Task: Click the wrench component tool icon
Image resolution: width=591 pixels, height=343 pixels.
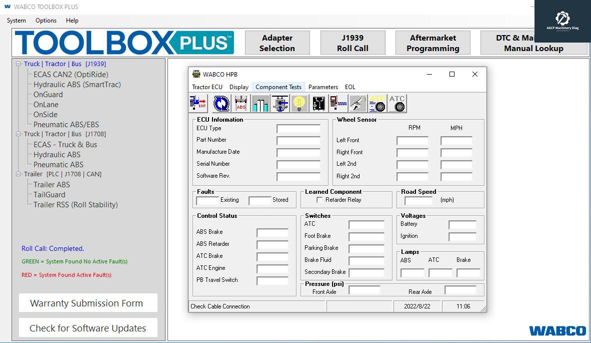Action: [357, 103]
